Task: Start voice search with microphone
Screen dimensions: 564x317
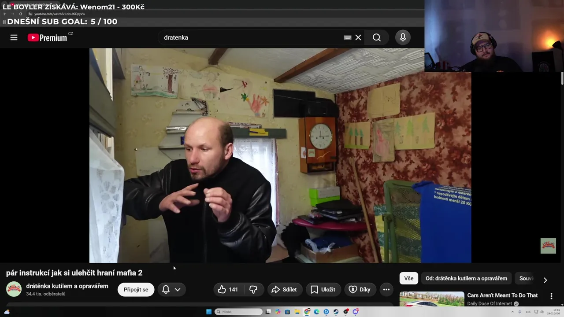Action: tap(403, 37)
